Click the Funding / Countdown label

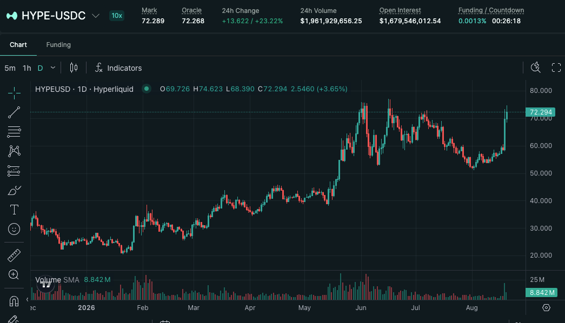pyautogui.click(x=491, y=10)
